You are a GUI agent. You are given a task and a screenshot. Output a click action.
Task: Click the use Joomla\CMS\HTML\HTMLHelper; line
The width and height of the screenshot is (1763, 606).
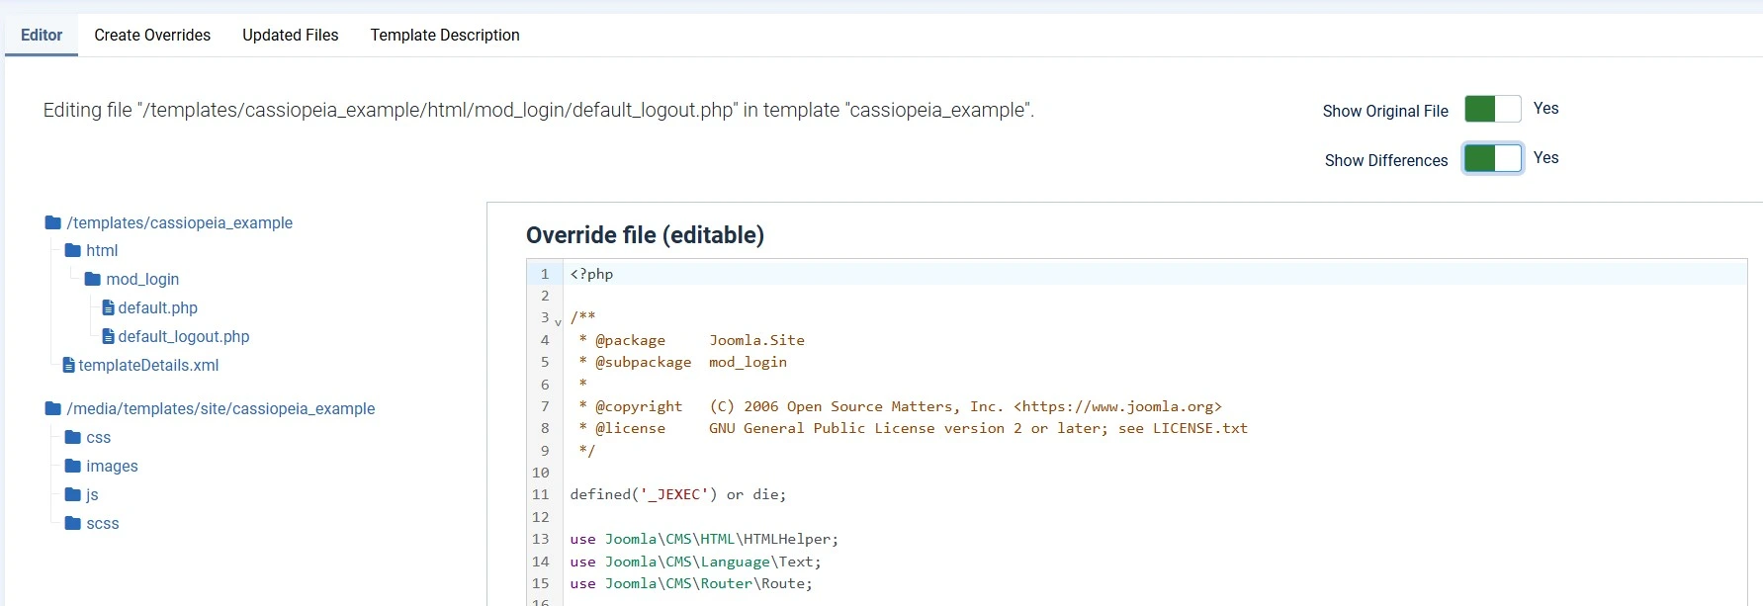pos(704,539)
